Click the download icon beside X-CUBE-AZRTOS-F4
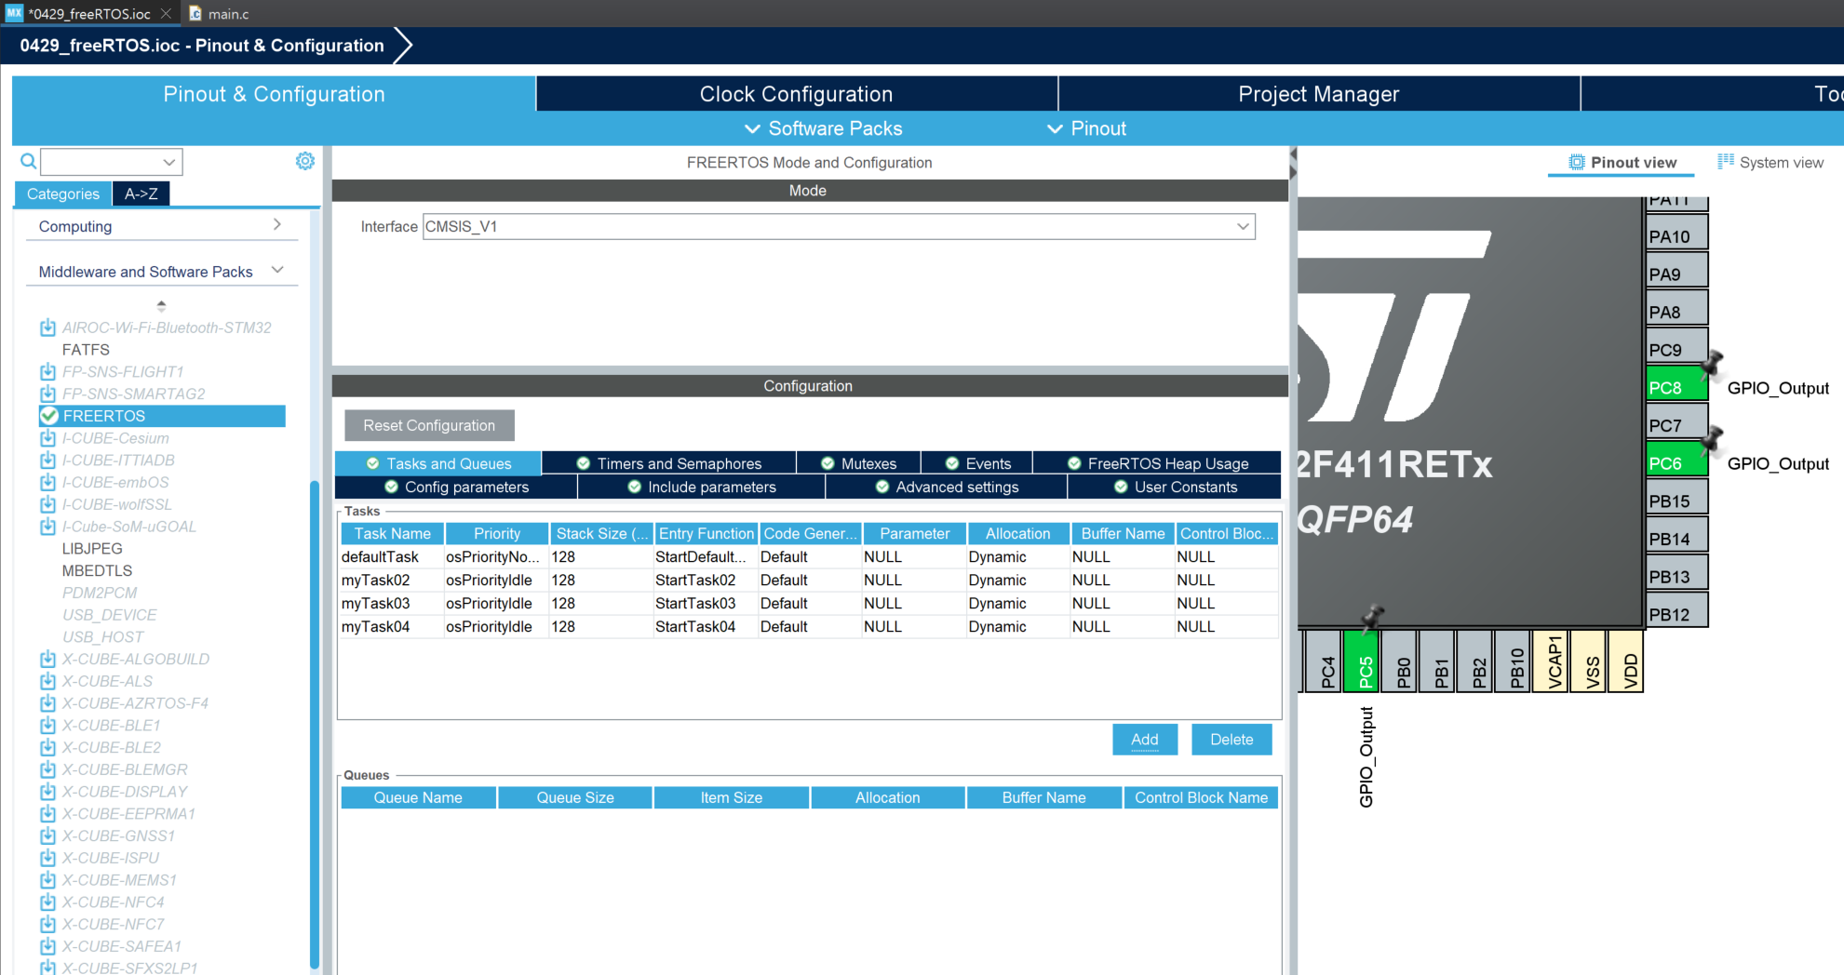1844x975 pixels. 47,703
